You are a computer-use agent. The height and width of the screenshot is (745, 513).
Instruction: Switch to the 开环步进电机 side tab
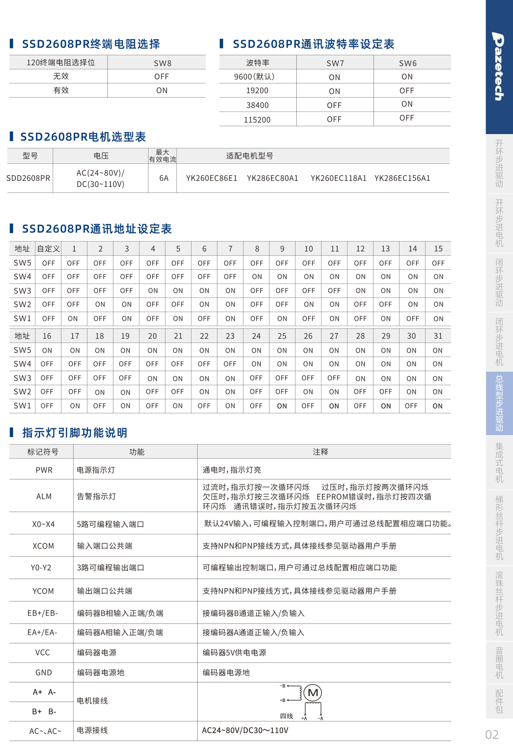point(499,223)
